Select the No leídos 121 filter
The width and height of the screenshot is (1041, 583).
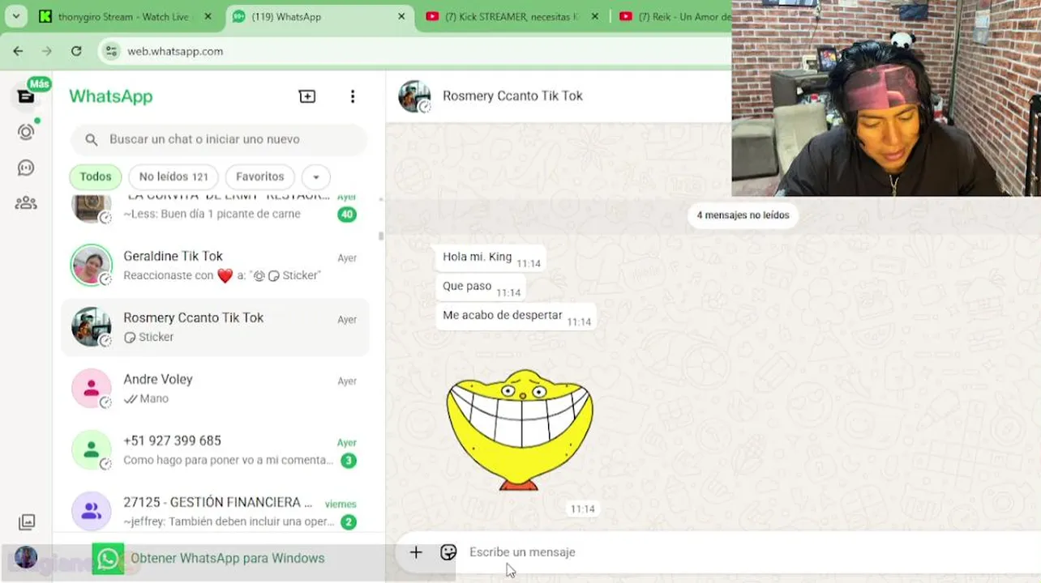173,177
